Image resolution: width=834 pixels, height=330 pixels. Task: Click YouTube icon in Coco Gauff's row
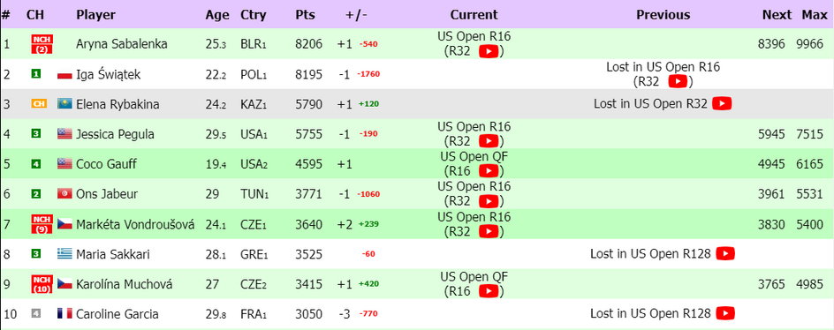pos(489,170)
